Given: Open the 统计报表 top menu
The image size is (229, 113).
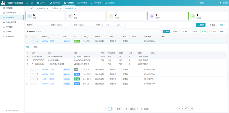Looking at the screenshot, I should (110, 3).
